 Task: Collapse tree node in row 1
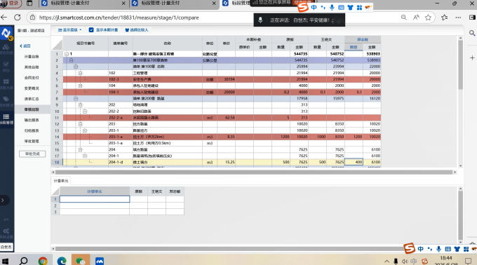pyautogui.click(x=67, y=54)
